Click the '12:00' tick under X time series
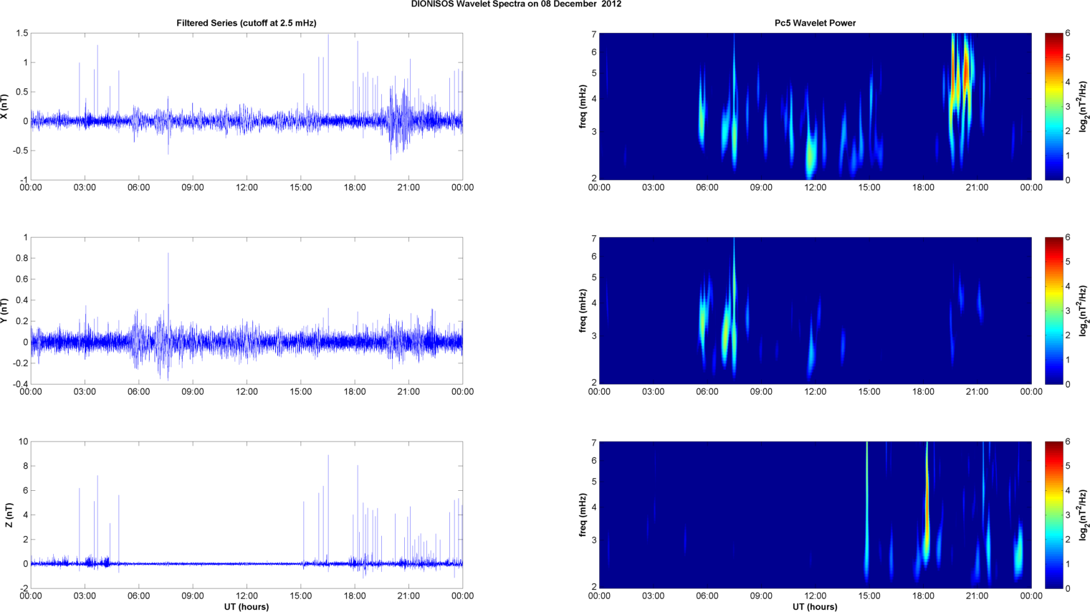 [x=247, y=188]
